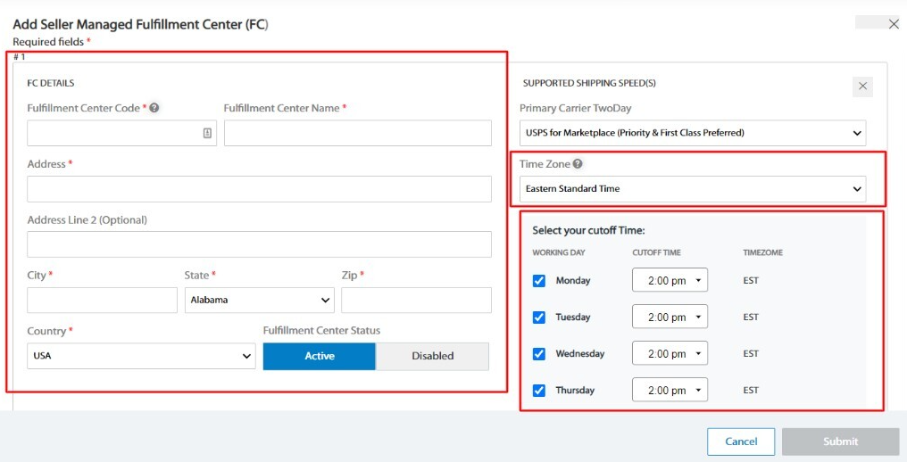Open the State dropdown showing Alabama
This screenshot has width=907, height=462.
(x=259, y=300)
